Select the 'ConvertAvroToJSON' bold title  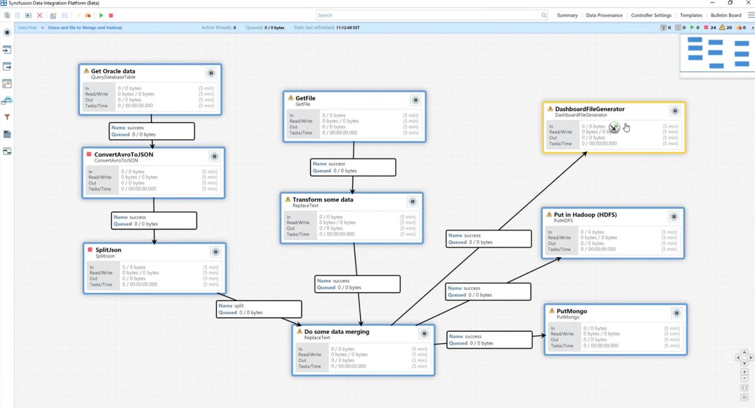pyautogui.click(x=124, y=154)
